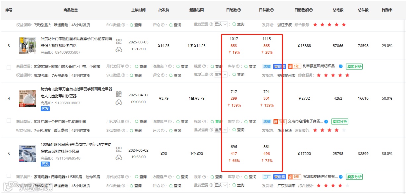Click help icon beside 日销售额 header
This screenshot has width=406, height=194.
[x=311, y=10]
